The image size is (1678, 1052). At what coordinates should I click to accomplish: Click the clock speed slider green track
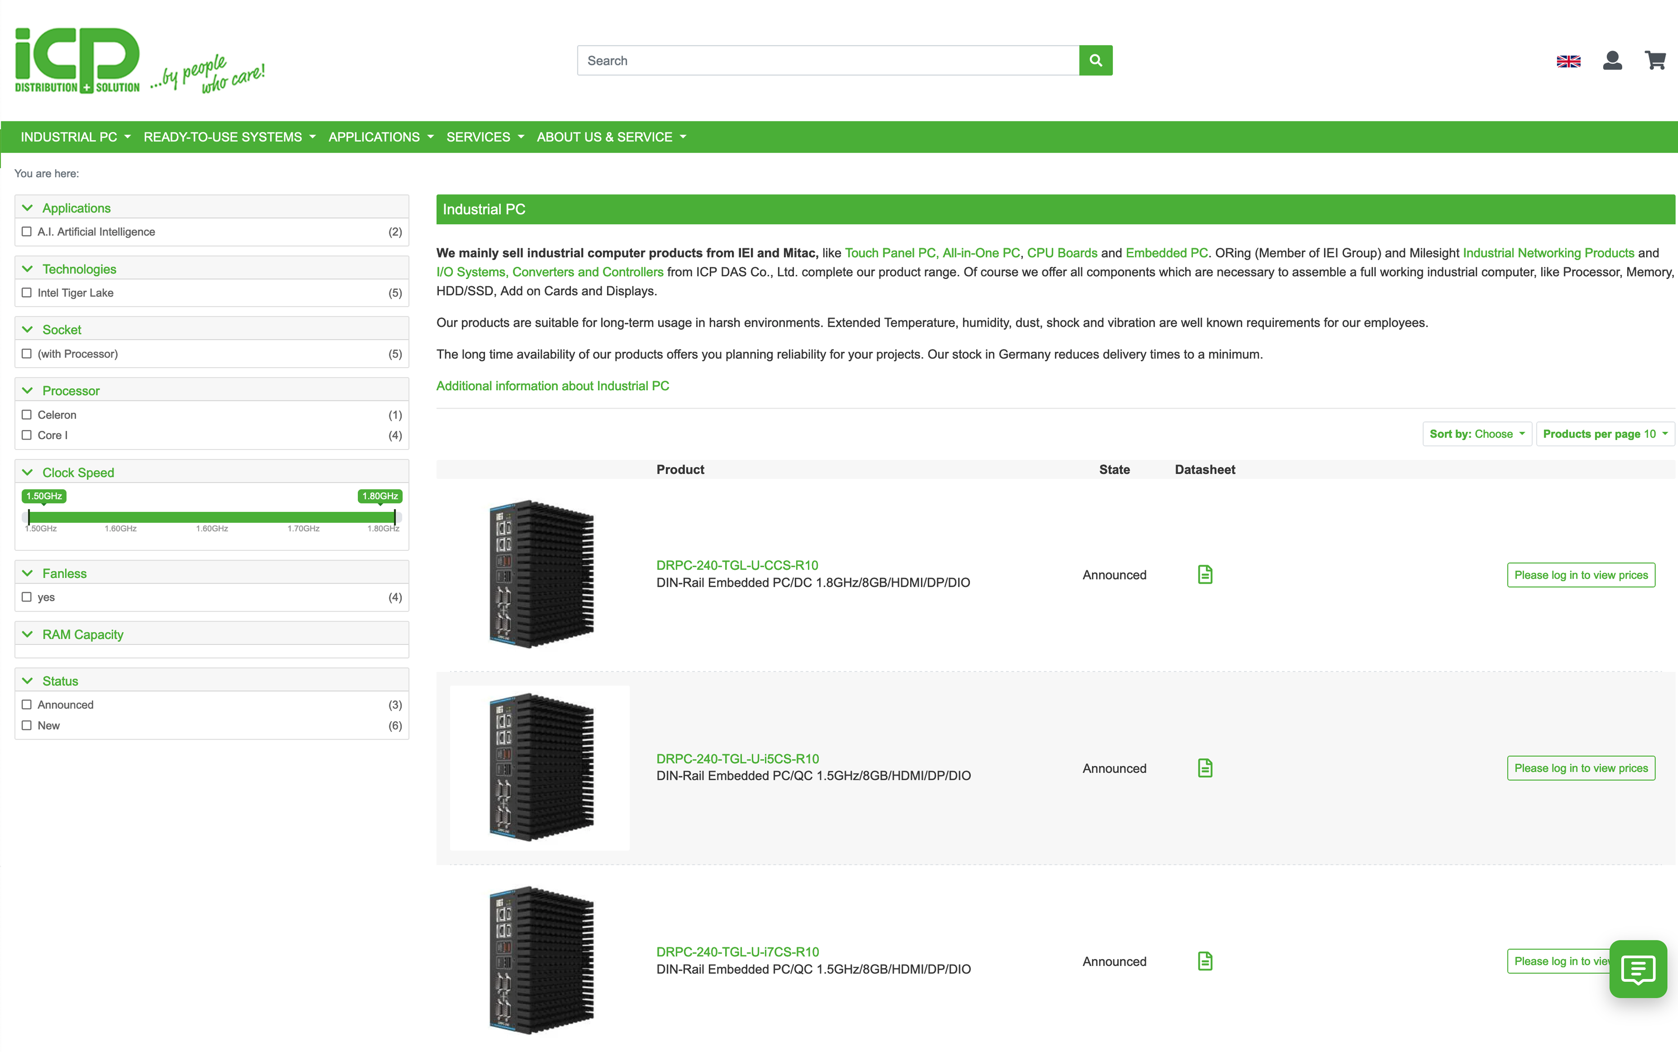(x=212, y=517)
